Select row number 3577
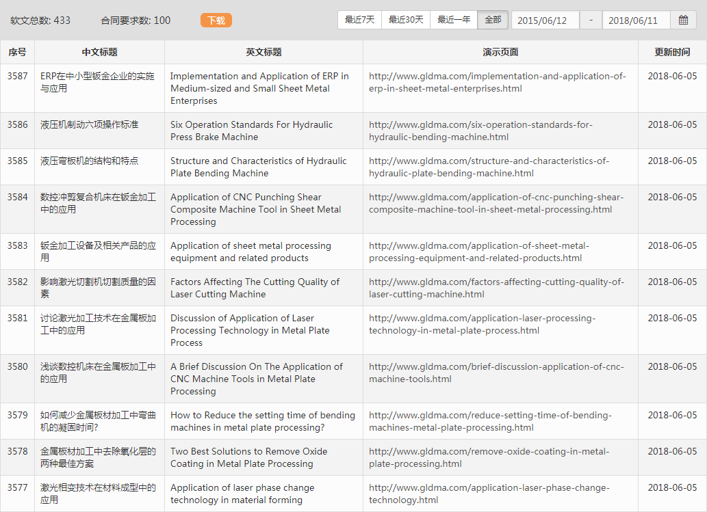Screen dimensions: 707x512 tap(17, 487)
